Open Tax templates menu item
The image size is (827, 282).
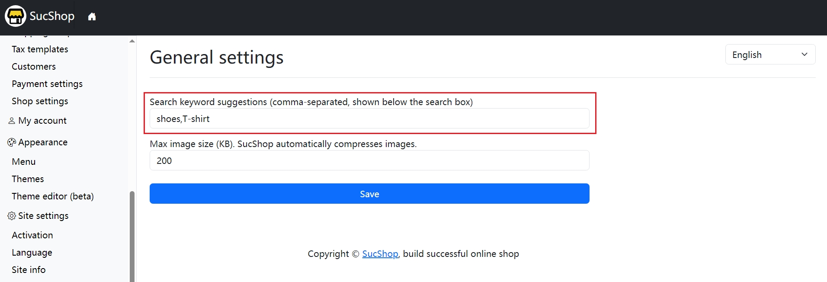[40, 49]
